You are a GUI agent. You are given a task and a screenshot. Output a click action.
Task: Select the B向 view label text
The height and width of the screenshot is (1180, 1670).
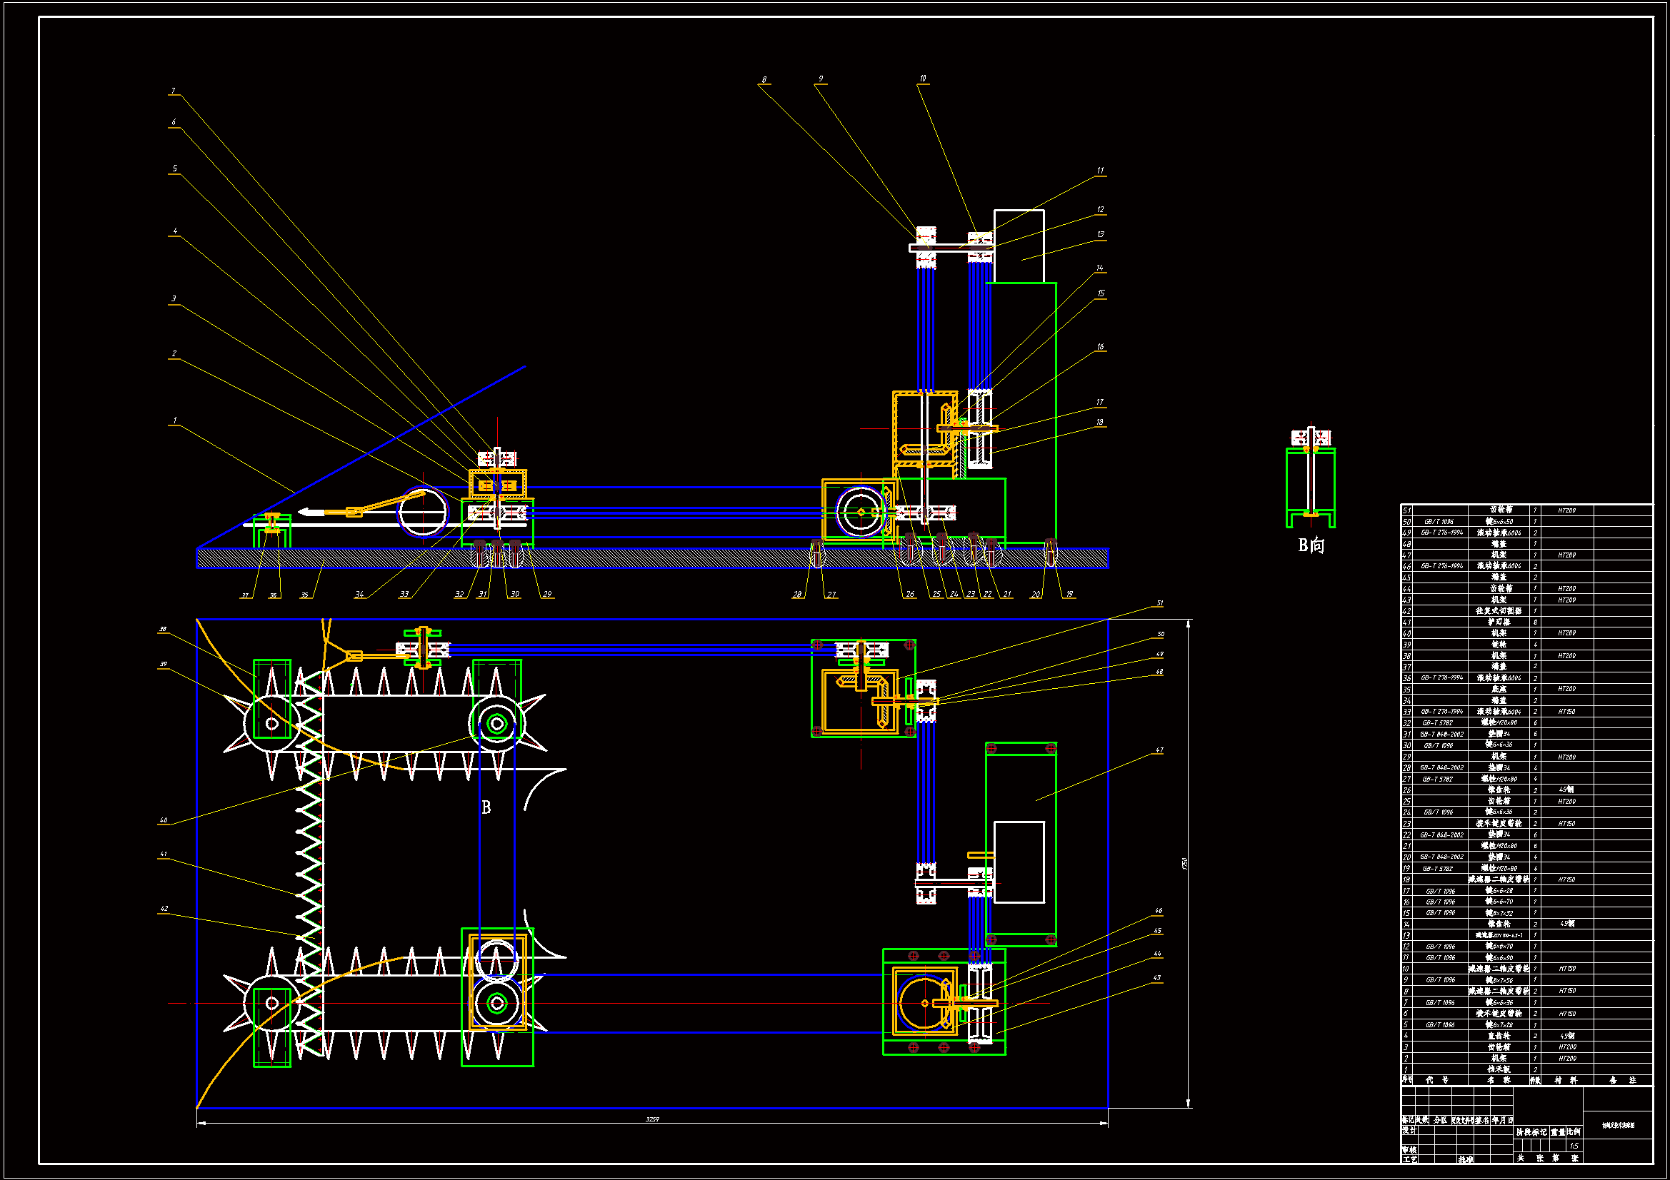click(1311, 545)
